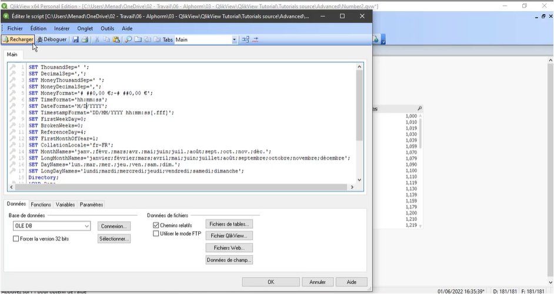Open the Outils menu

[108, 29]
